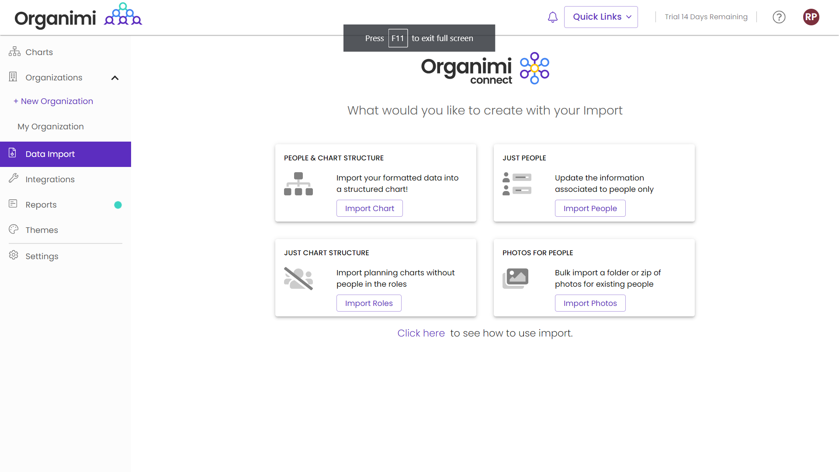This screenshot has width=839, height=472.
Task: Click 'Import your formatted data' description
Action: point(398,184)
